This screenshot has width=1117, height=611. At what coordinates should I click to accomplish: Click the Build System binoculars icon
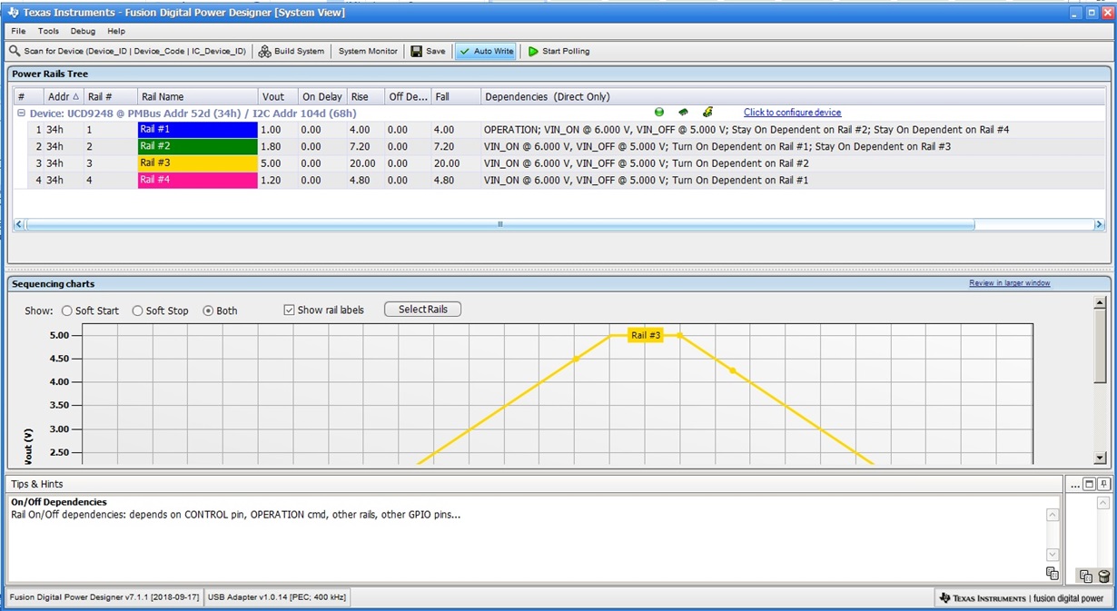tap(264, 52)
